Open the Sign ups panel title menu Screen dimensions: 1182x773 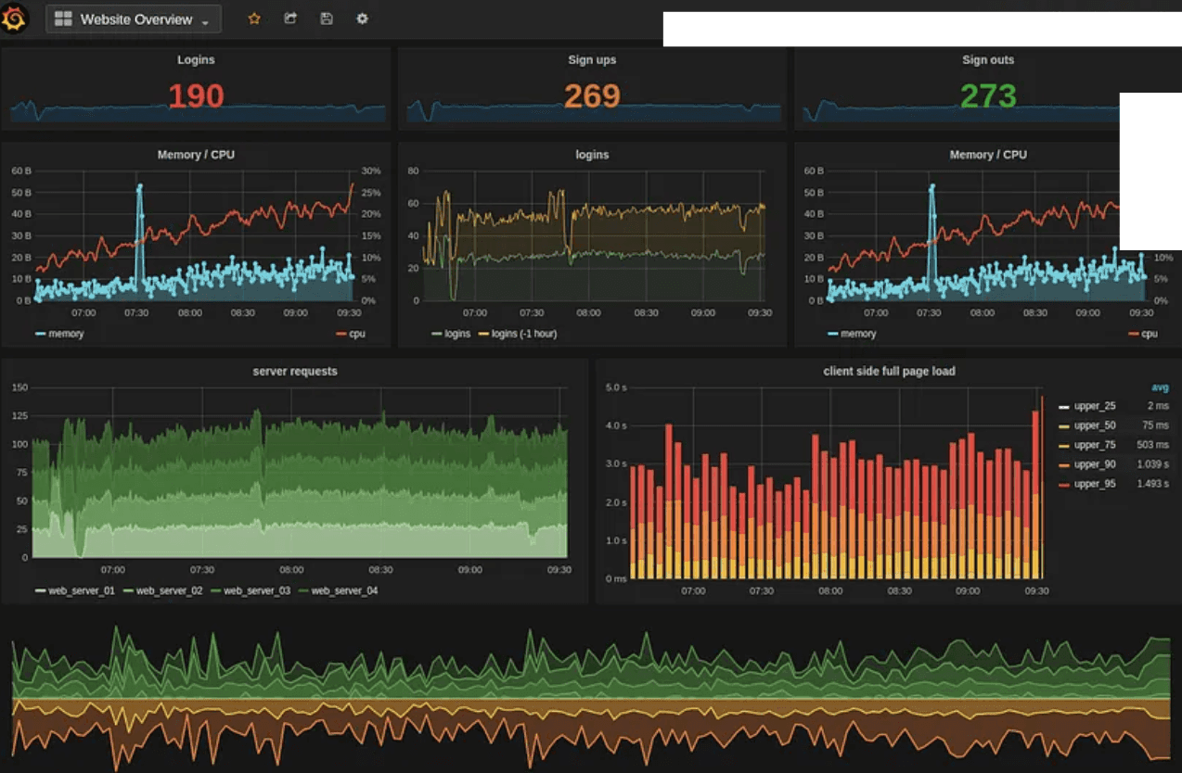pyautogui.click(x=592, y=59)
